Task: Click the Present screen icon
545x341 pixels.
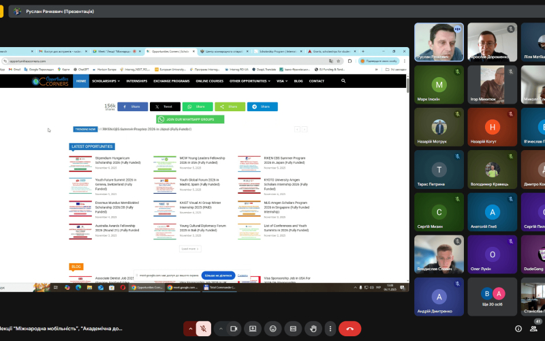Action: [x=253, y=328]
